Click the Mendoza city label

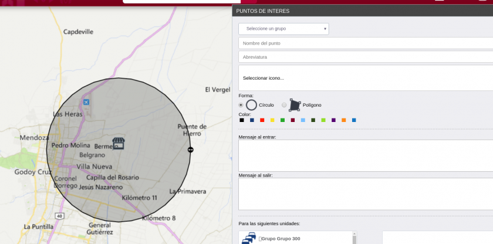[x=34, y=138]
